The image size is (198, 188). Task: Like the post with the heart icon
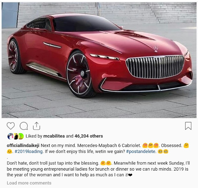11,126
